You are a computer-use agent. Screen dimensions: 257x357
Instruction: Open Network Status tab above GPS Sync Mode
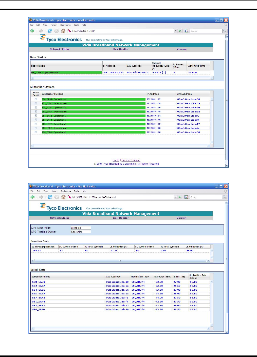(60, 218)
